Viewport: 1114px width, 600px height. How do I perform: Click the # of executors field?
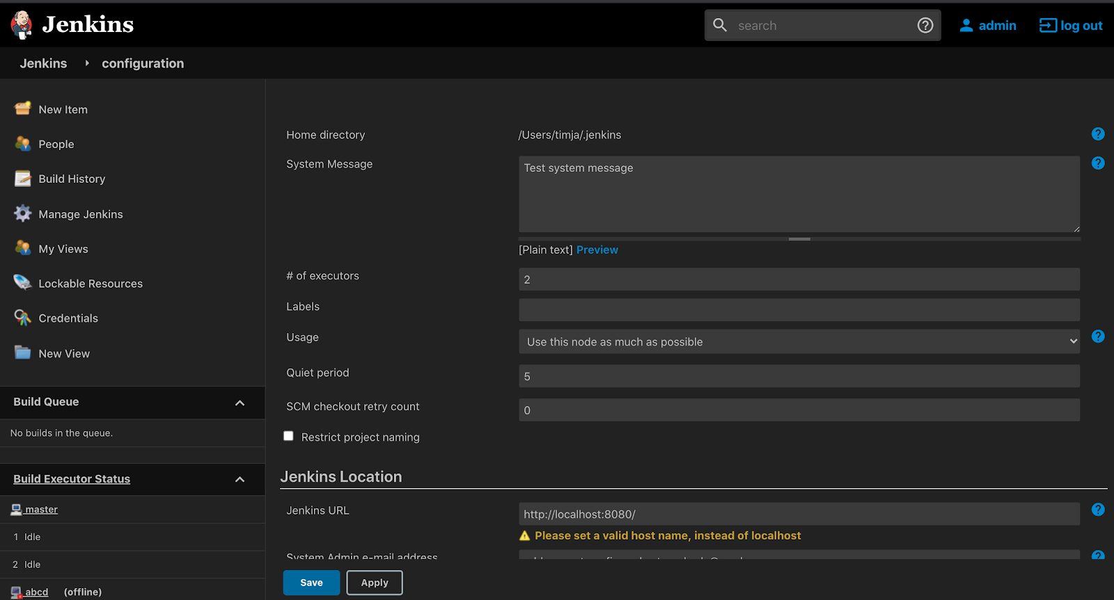[x=799, y=279]
